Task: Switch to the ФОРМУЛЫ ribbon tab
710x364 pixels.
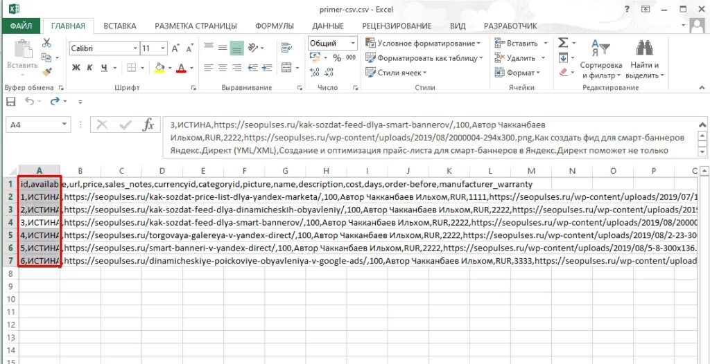Action: (275, 26)
